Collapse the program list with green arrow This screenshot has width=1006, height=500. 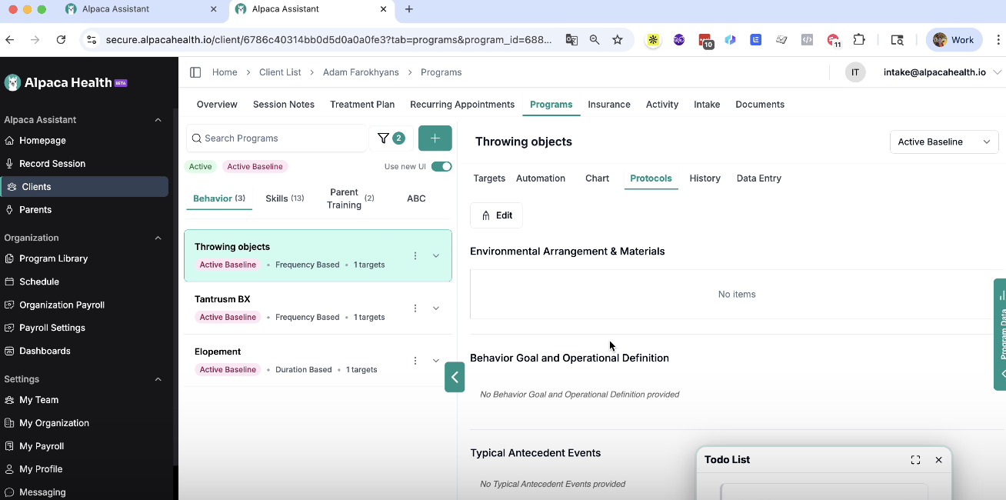click(x=455, y=377)
